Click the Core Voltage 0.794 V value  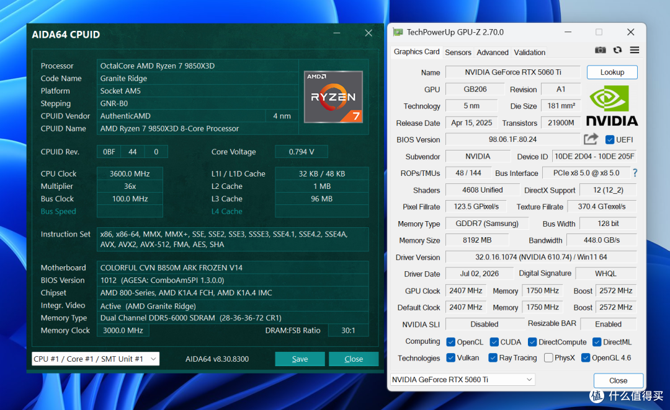(301, 152)
